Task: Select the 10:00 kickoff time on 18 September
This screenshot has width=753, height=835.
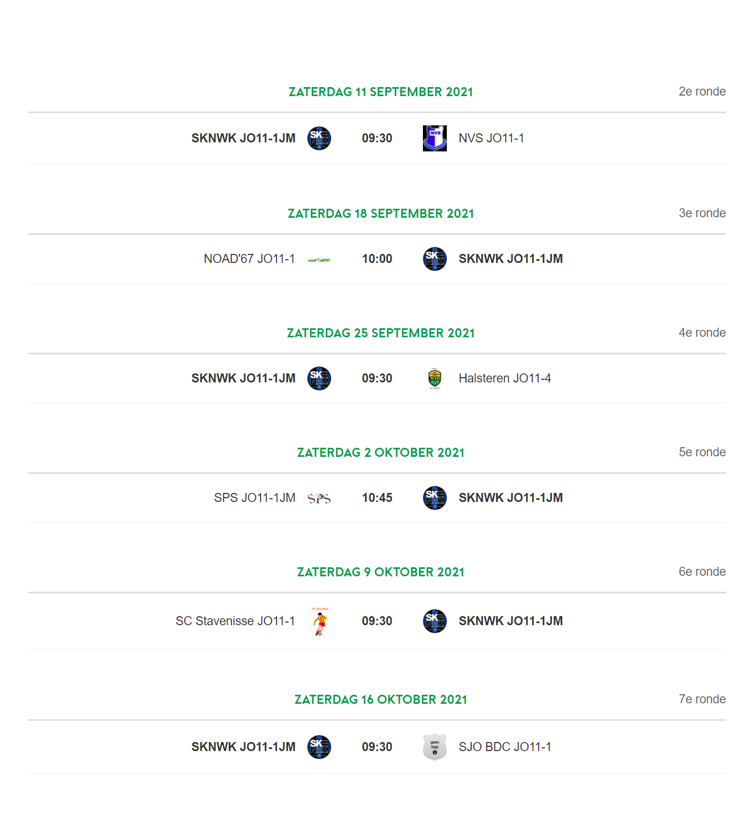Action: tap(377, 259)
